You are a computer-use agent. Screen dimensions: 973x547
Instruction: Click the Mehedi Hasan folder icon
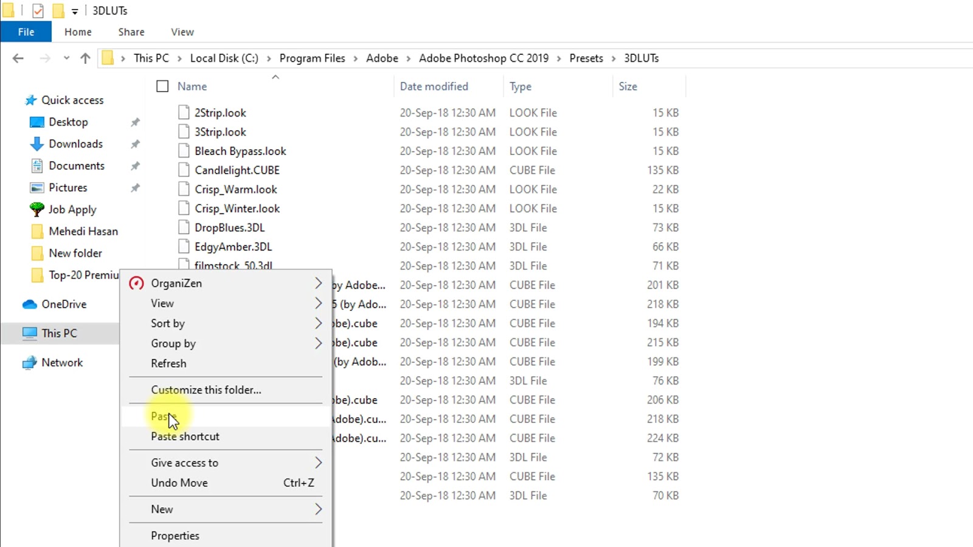tap(37, 232)
